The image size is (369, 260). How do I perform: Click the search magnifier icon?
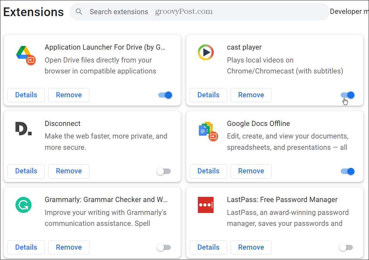pos(79,12)
